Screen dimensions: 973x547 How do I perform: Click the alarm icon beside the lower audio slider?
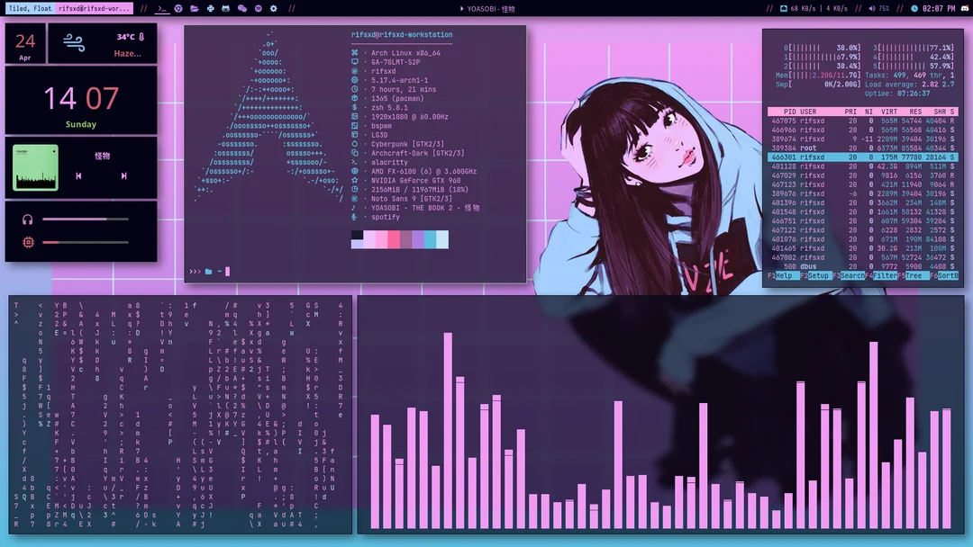(28, 243)
